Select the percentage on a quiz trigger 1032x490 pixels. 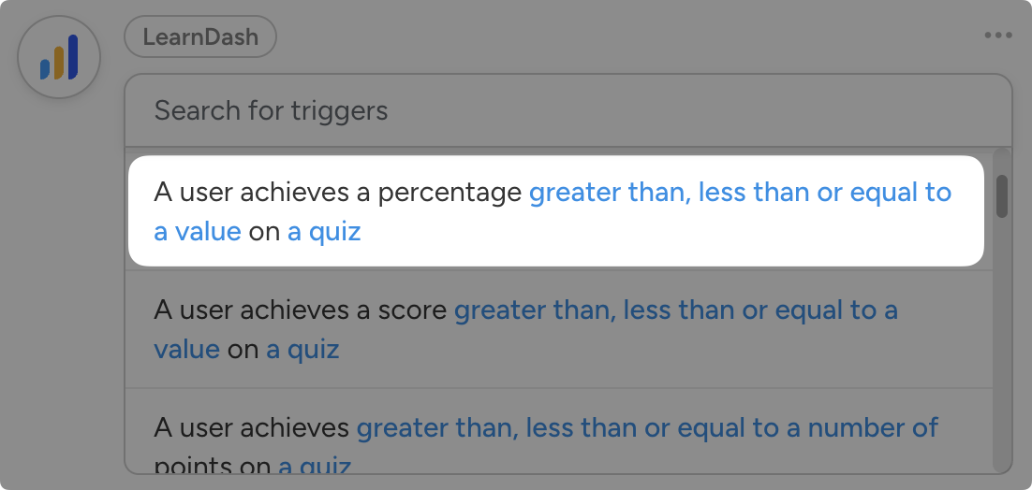click(555, 211)
